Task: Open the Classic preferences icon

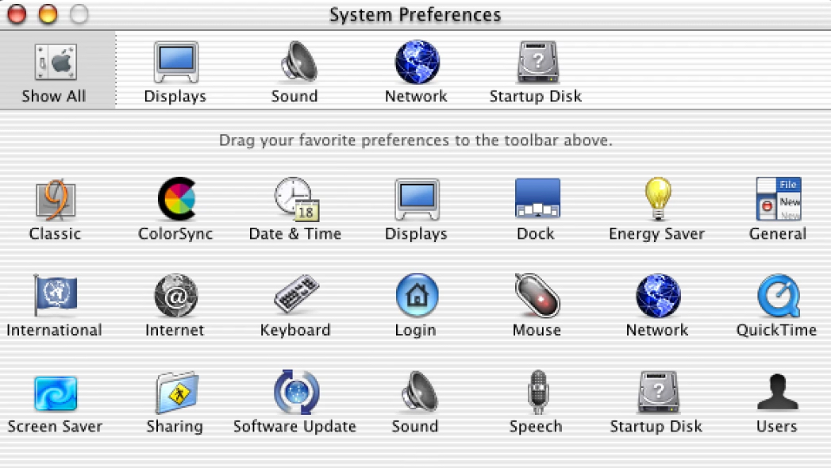Action: click(56, 200)
